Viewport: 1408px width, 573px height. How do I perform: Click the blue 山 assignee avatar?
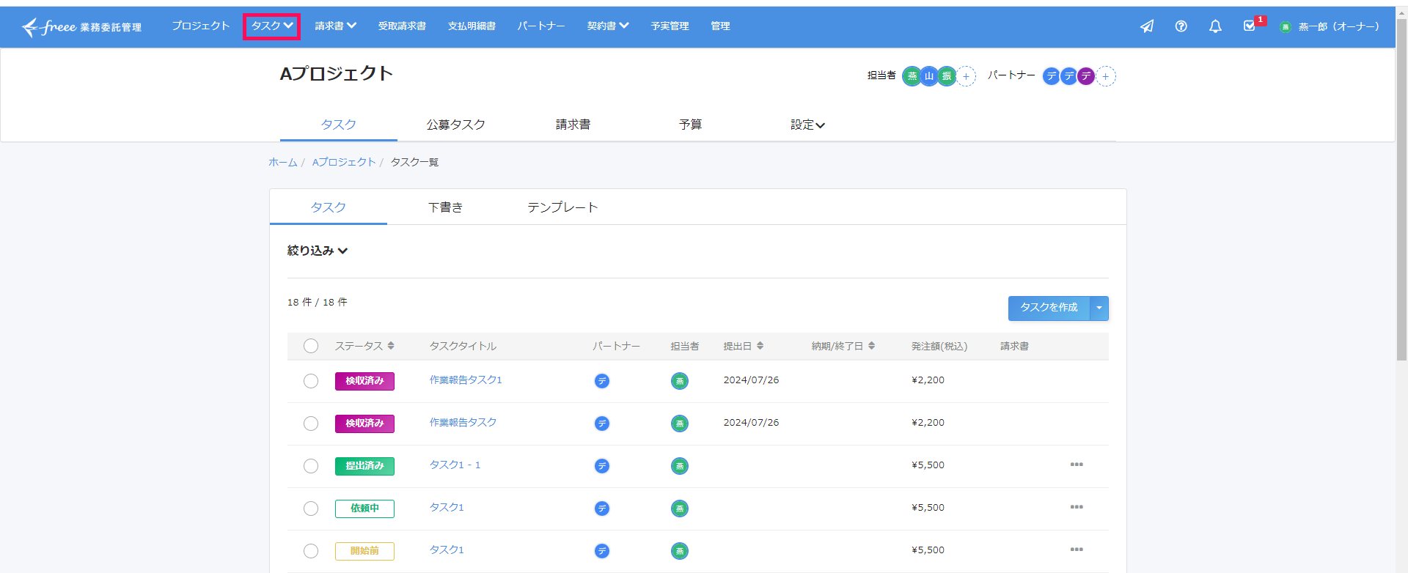929,76
